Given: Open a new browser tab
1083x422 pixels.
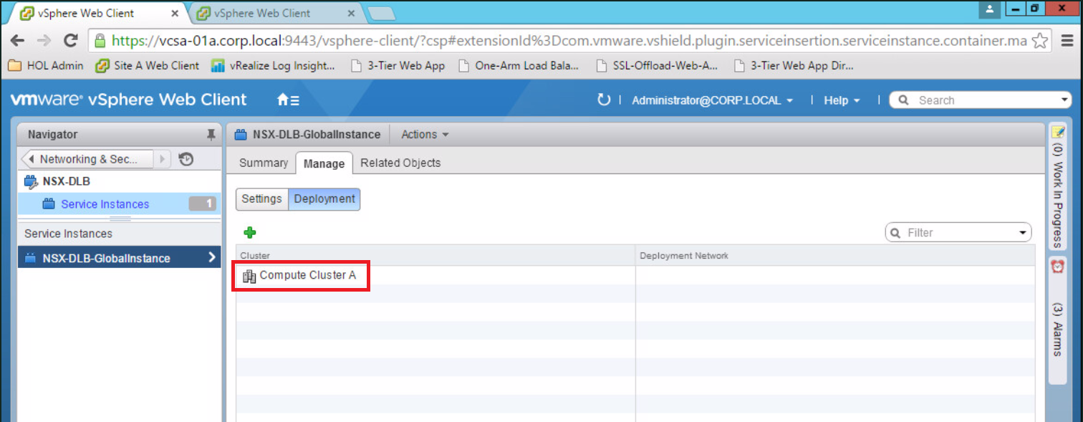Looking at the screenshot, I should pyautogui.click(x=381, y=13).
